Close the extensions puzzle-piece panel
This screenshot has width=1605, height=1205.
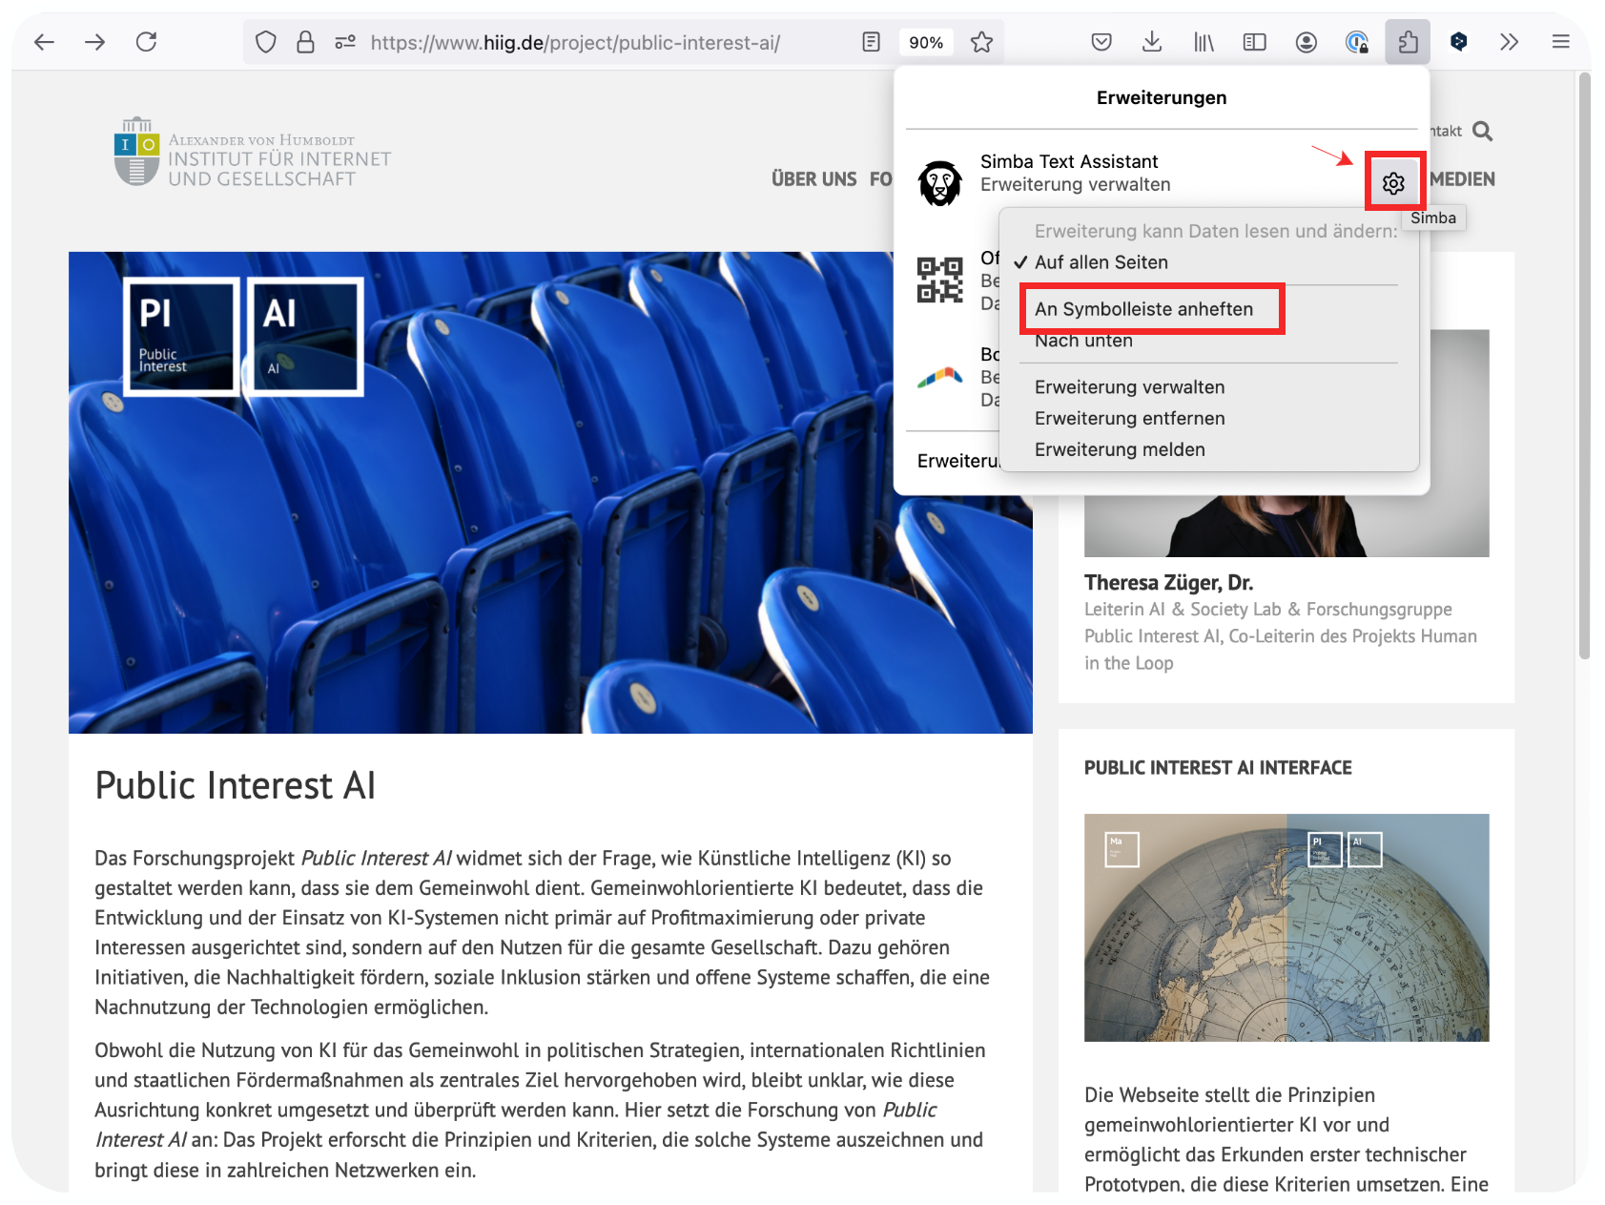[1408, 42]
